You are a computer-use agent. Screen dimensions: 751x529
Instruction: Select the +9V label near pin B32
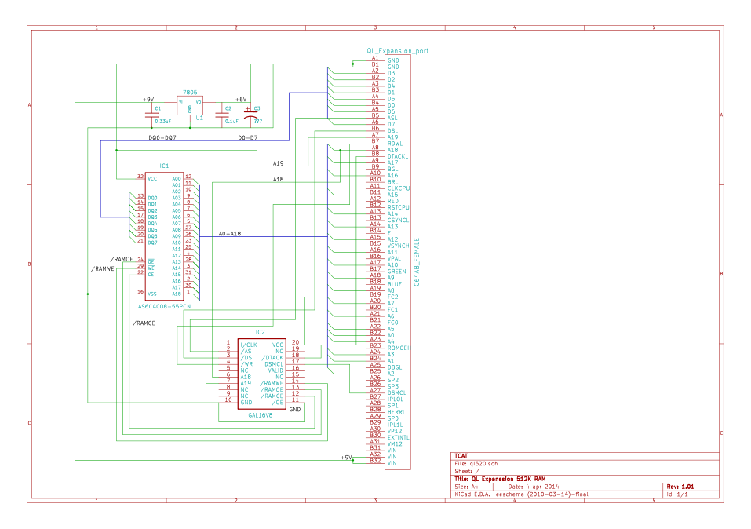point(346,458)
